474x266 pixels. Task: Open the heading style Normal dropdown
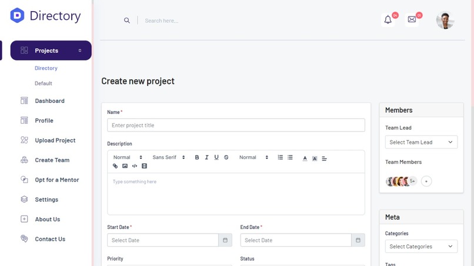tap(128, 157)
